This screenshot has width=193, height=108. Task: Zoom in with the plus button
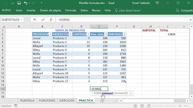[x=180, y=106]
